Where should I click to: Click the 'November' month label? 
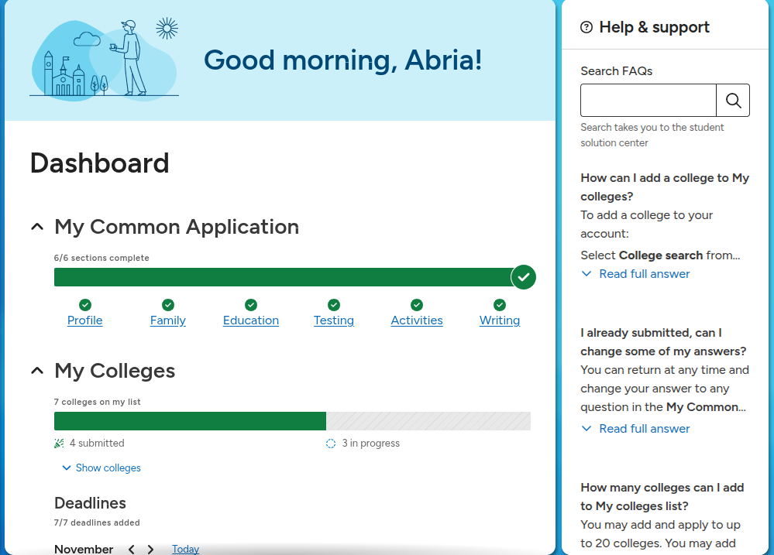point(84,549)
